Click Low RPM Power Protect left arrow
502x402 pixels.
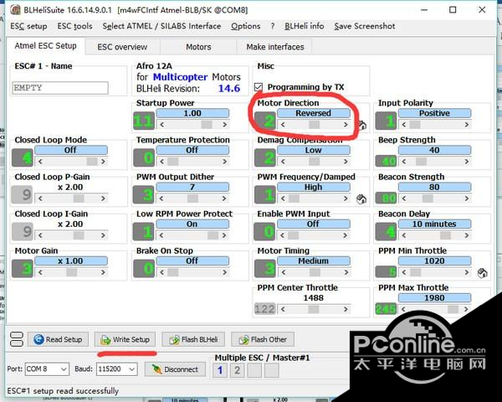coord(161,235)
